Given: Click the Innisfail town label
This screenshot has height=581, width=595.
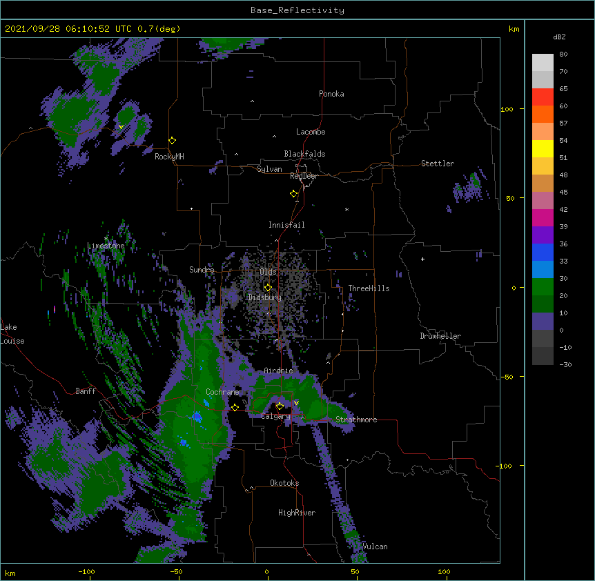Looking at the screenshot, I should (286, 225).
